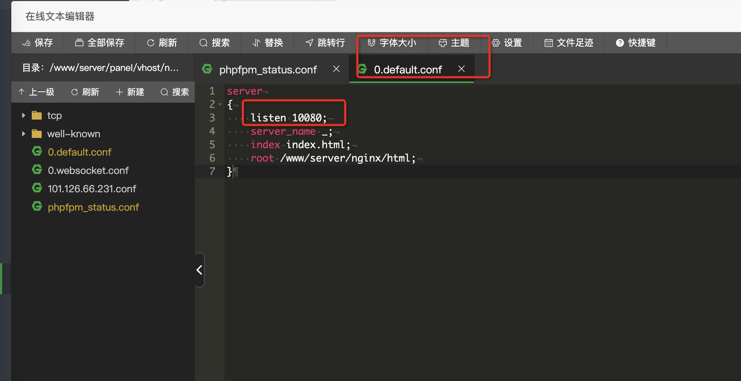Click Save All (全部保存) in toolbar
Viewport: 741px width, 381px height.
coord(100,43)
